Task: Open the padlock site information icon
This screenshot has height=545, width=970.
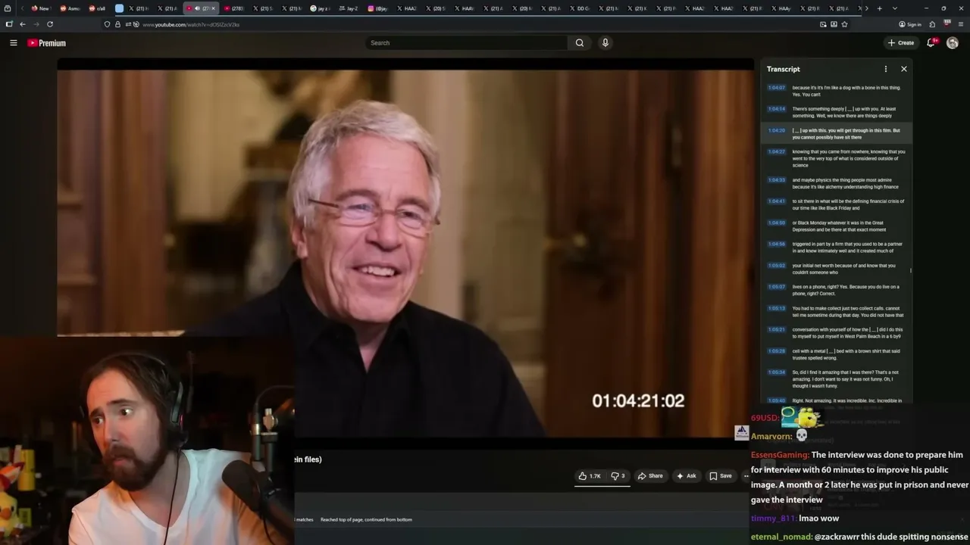Action: coord(117,24)
